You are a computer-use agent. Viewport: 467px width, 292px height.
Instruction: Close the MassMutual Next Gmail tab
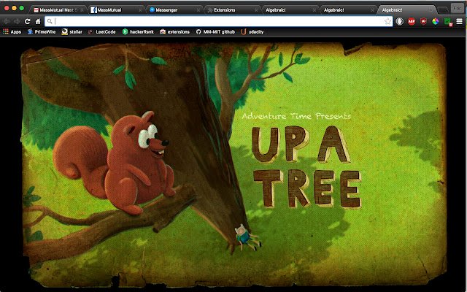(x=82, y=10)
